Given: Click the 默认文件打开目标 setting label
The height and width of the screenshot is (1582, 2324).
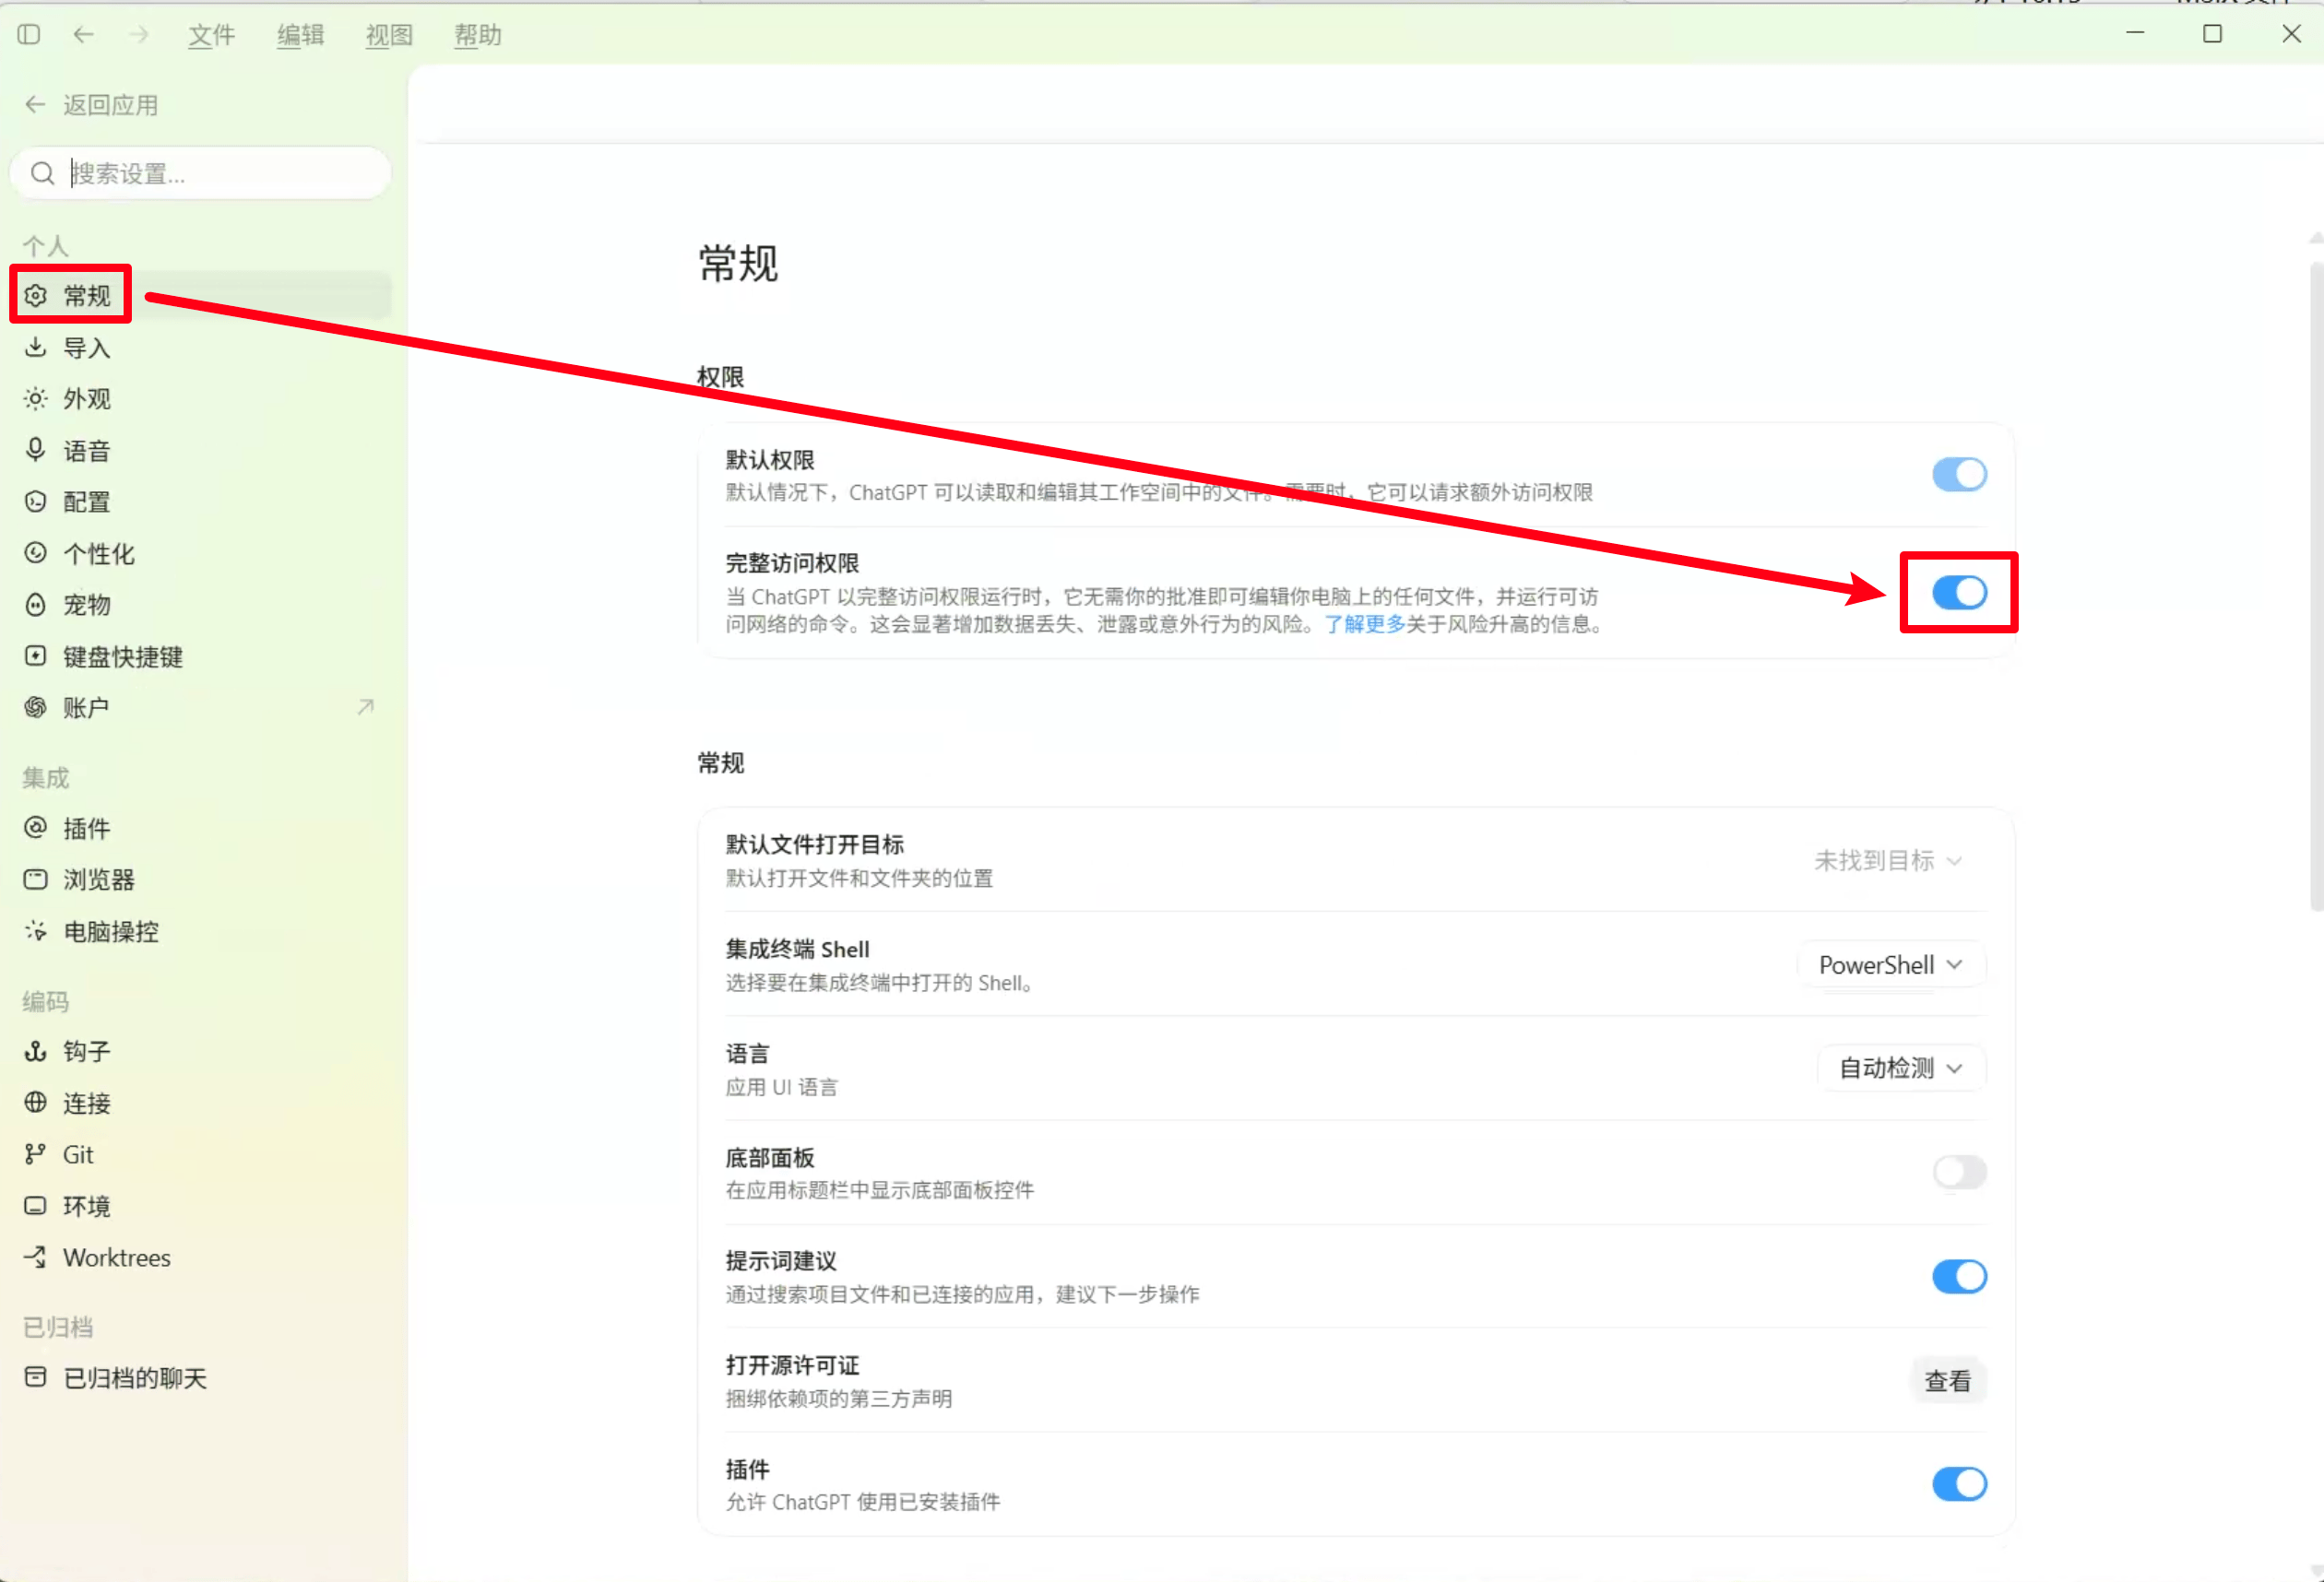Looking at the screenshot, I should [814, 844].
